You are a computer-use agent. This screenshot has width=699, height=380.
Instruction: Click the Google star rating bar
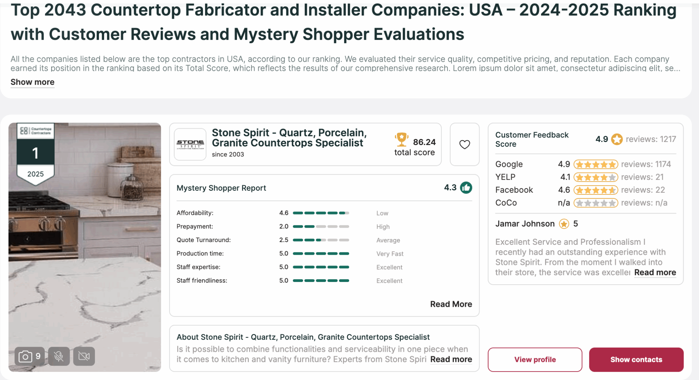(596, 164)
